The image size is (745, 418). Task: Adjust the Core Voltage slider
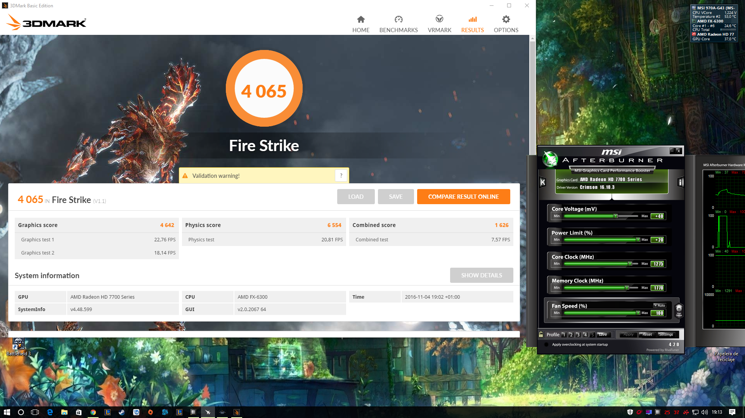tap(601, 216)
